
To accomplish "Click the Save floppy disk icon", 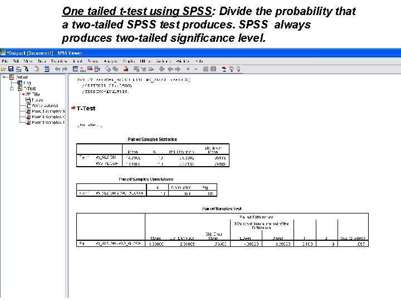I will 11,69.
